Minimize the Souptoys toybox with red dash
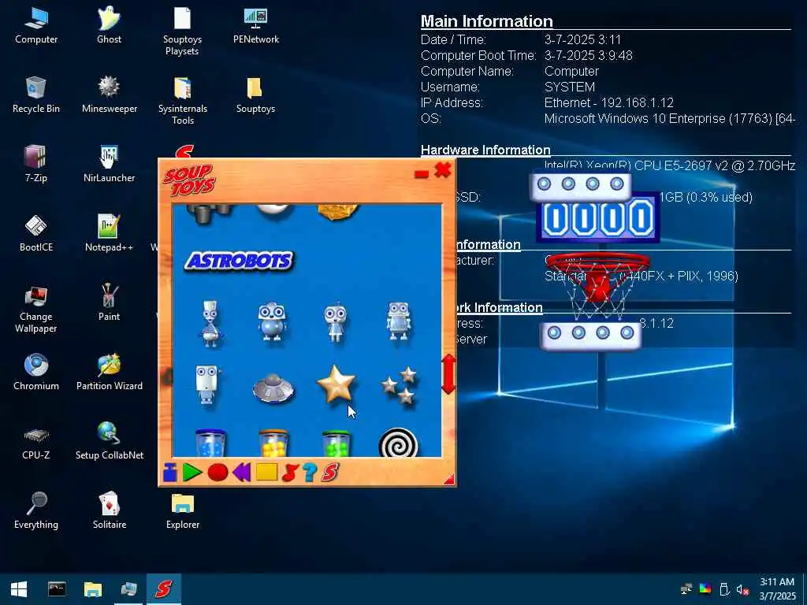The width and height of the screenshot is (807, 605). [421, 174]
